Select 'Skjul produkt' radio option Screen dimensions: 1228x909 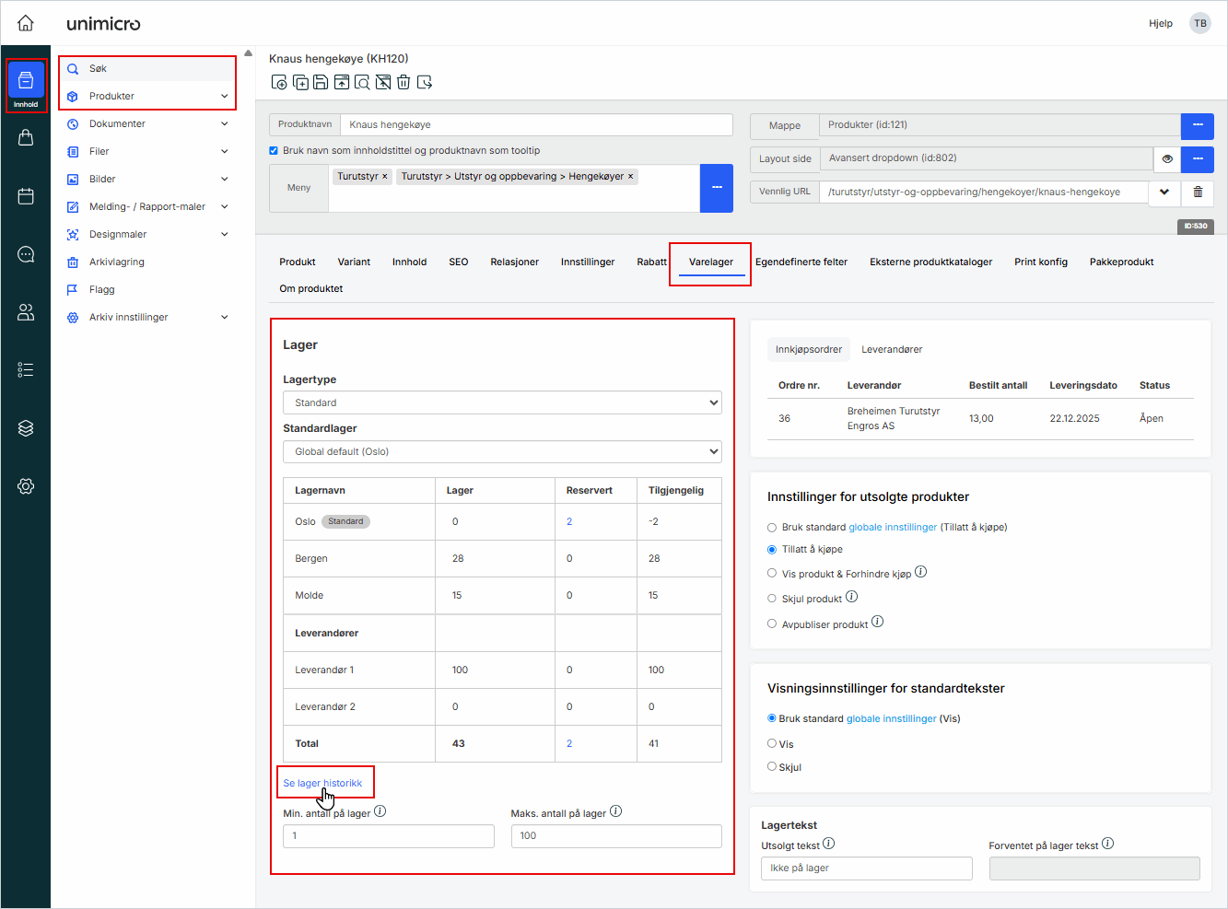click(x=772, y=599)
